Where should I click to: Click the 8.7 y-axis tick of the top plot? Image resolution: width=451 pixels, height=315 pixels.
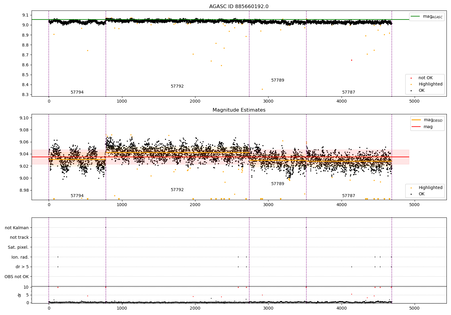(x=25, y=55)
